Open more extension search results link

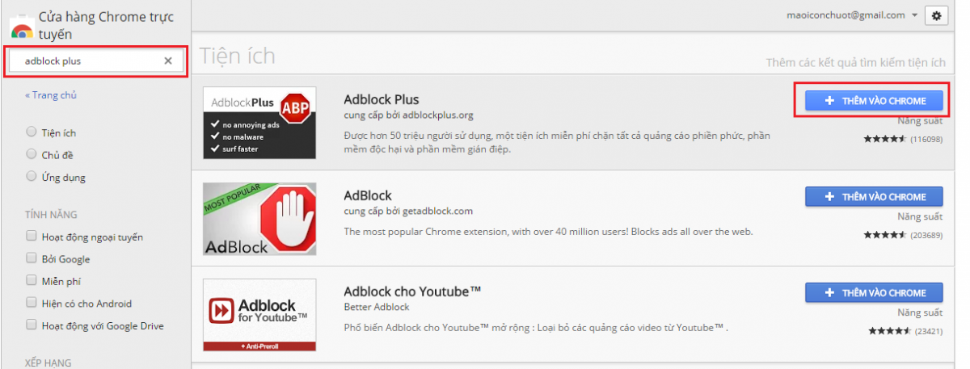click(855, 62)
